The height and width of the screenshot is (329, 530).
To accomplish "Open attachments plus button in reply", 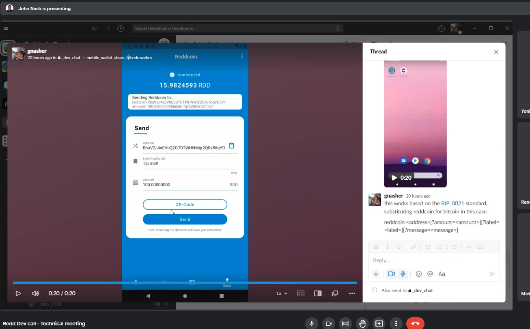I will (376, 274).
